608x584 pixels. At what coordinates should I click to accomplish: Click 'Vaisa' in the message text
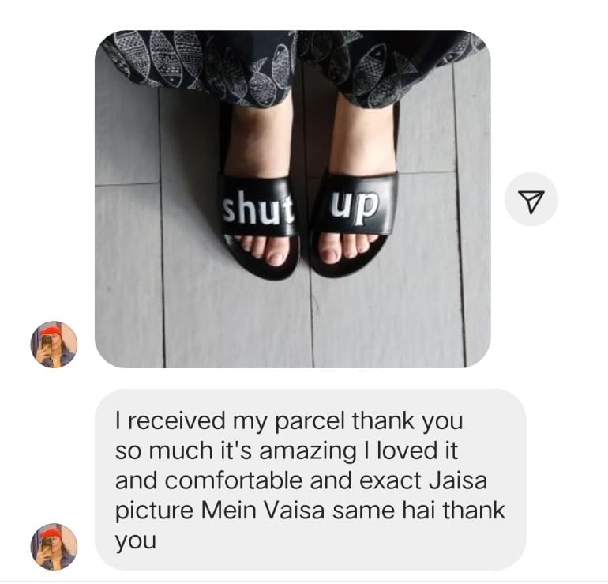click(x=295, y=511)
